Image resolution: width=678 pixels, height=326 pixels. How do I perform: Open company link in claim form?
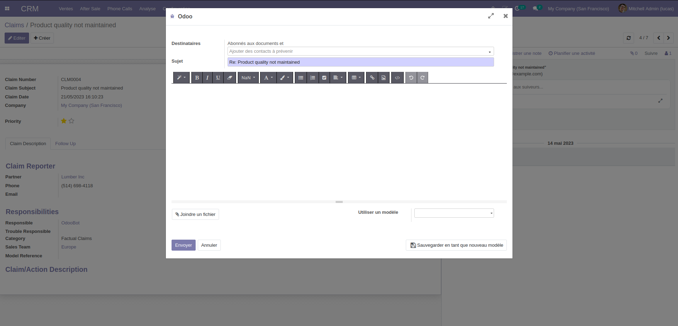pyautogui.click(x=91, y=105)
